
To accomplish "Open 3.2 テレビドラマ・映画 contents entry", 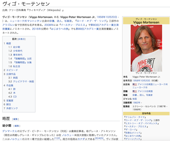I will tap(24, 81).
